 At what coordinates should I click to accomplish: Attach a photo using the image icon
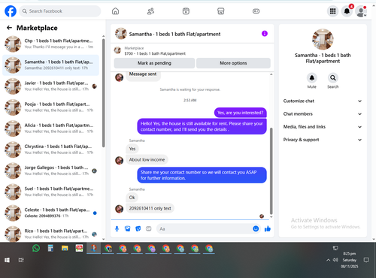click(x=128, y=228)
